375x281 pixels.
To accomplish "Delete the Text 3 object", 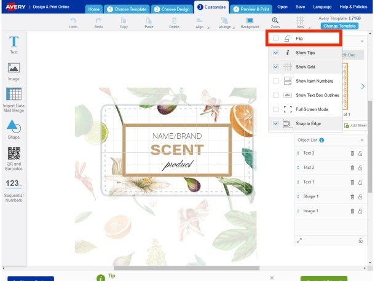I will [x=352, y=153].
